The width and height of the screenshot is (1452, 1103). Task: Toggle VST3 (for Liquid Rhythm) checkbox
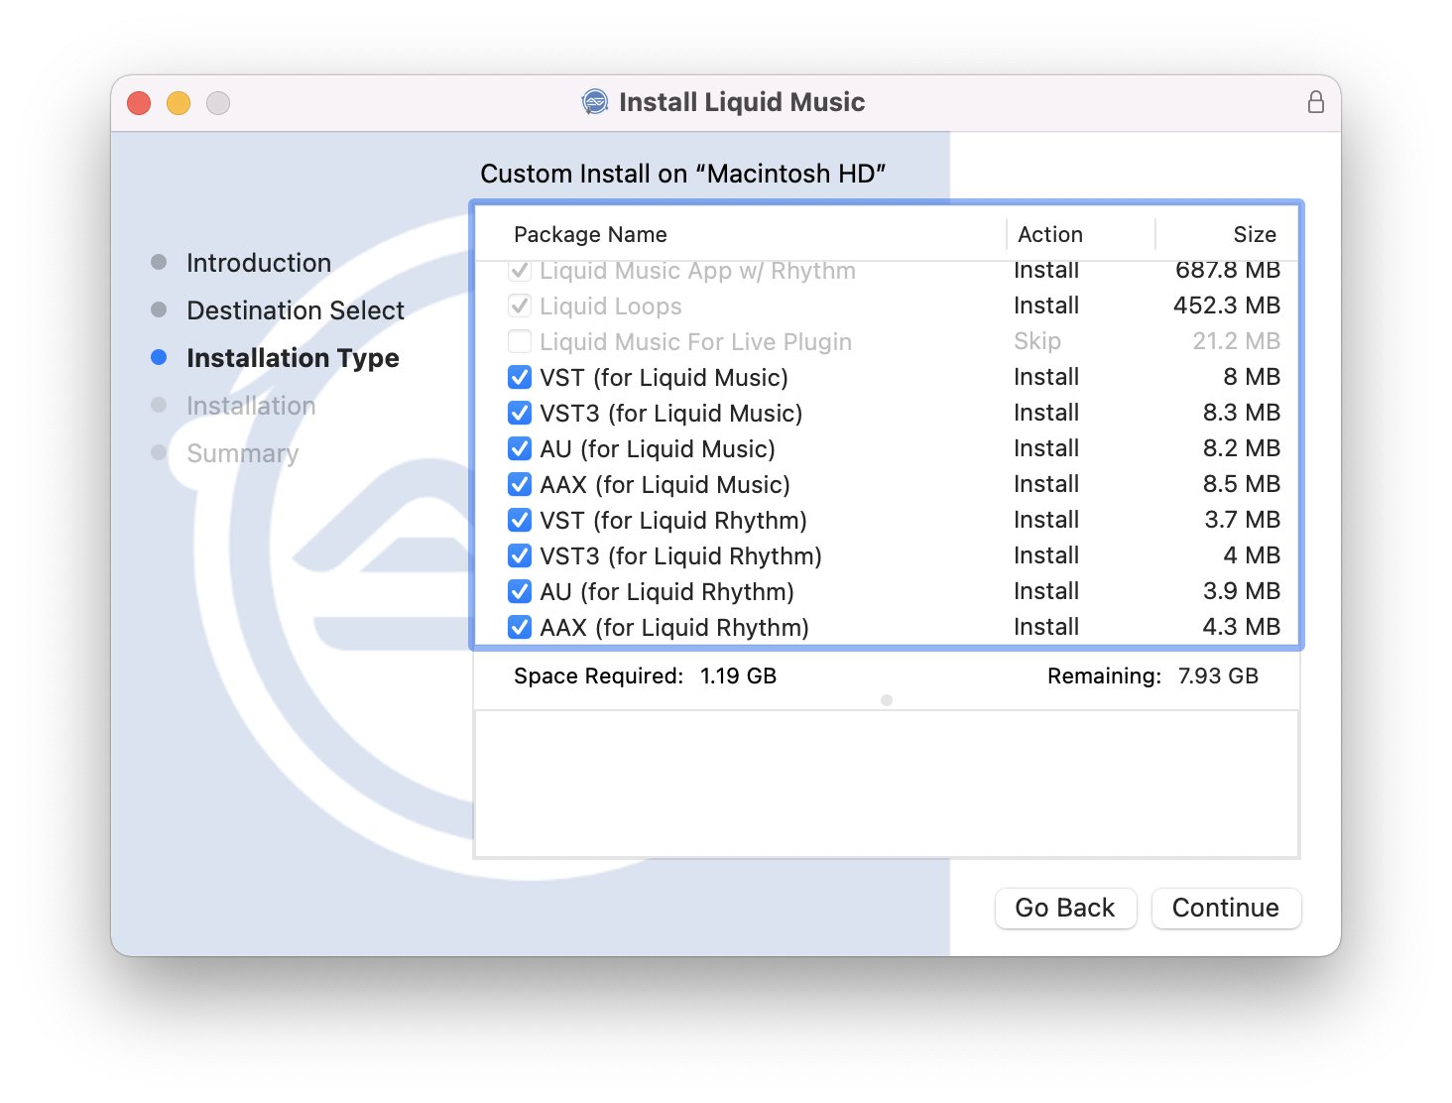[x=520, y=555]
